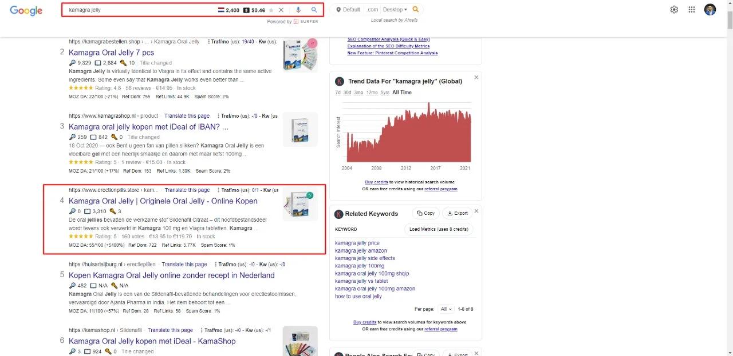
Task: Select the 3mo trend range
Action: tap(358, 93)
